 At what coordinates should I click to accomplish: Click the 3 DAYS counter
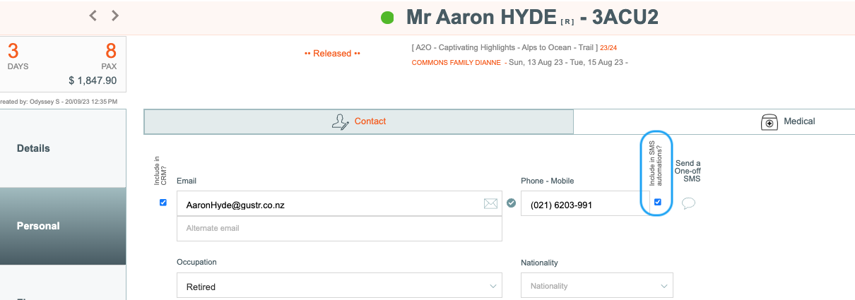point(18,56)
